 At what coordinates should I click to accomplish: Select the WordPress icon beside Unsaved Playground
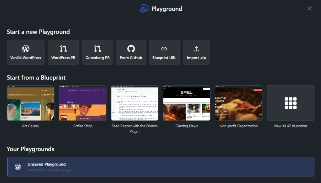[x=18, y=166]
